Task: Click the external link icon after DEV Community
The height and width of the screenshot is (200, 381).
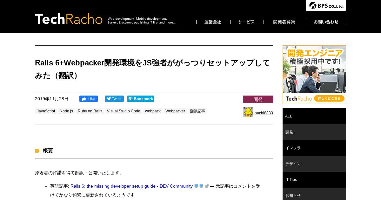Action: point(207,186)
